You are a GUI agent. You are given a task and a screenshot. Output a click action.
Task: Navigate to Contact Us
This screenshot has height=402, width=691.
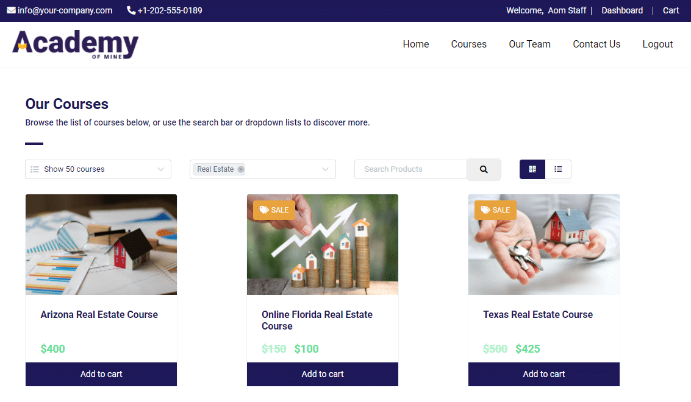(x=596, y=44)
